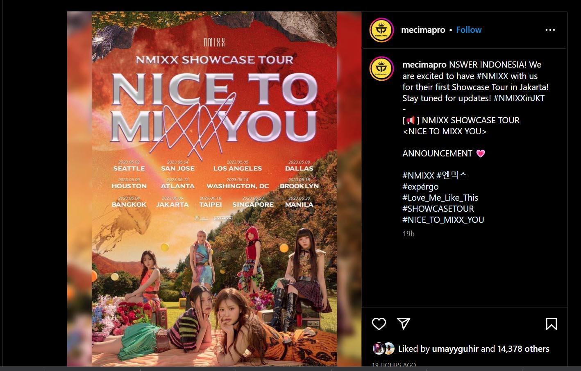This screenshot has height=371, width=581.
Task: Click the 19h timestamp under caption
Action: point(409,234)
